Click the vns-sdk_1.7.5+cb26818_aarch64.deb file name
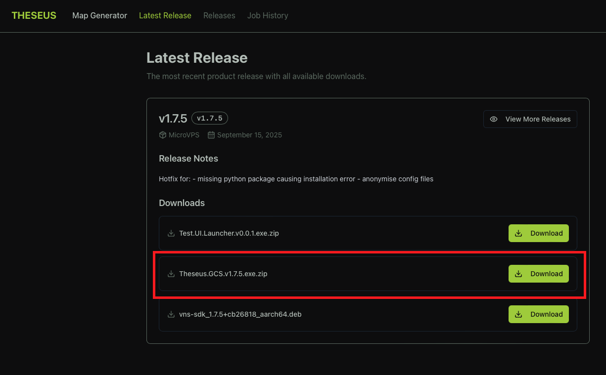 pyautogui.click(x=240, y=314)
